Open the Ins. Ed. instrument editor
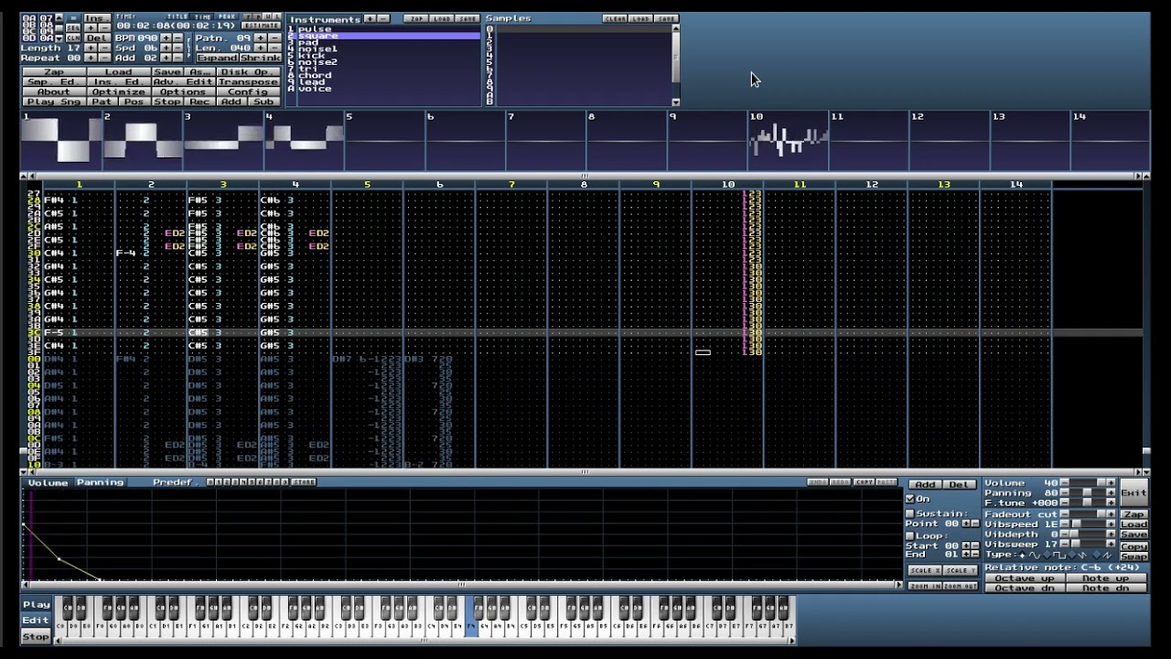The image size is (1171, 659). (119, 81)
